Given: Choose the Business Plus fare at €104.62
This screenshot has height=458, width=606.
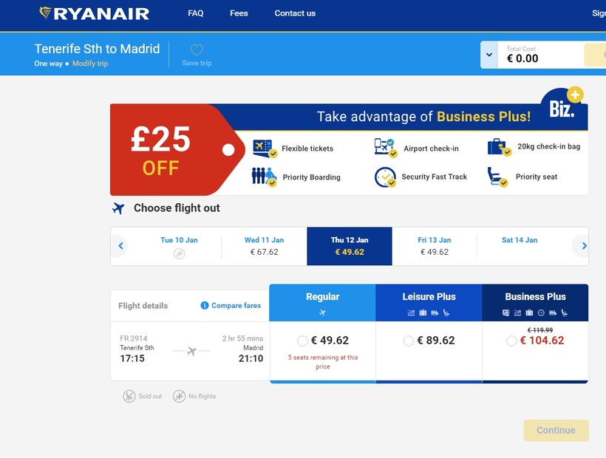Looking at the screenshot, I should (511, 341).
